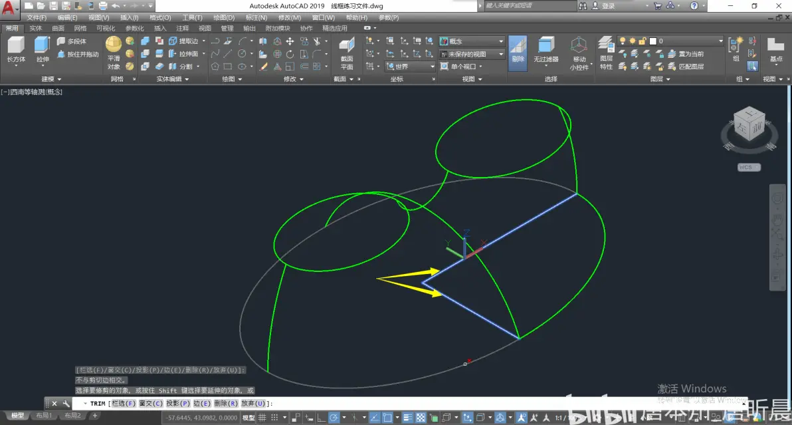792x425 pixels.
Task: Open the WCS dropdown below ViewCube
Action: tap(749, 167)
